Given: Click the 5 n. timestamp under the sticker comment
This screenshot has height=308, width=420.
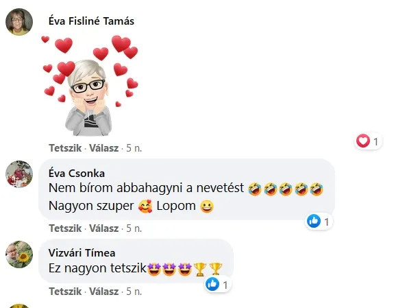Looking at the screenshot, I should 134,147.
